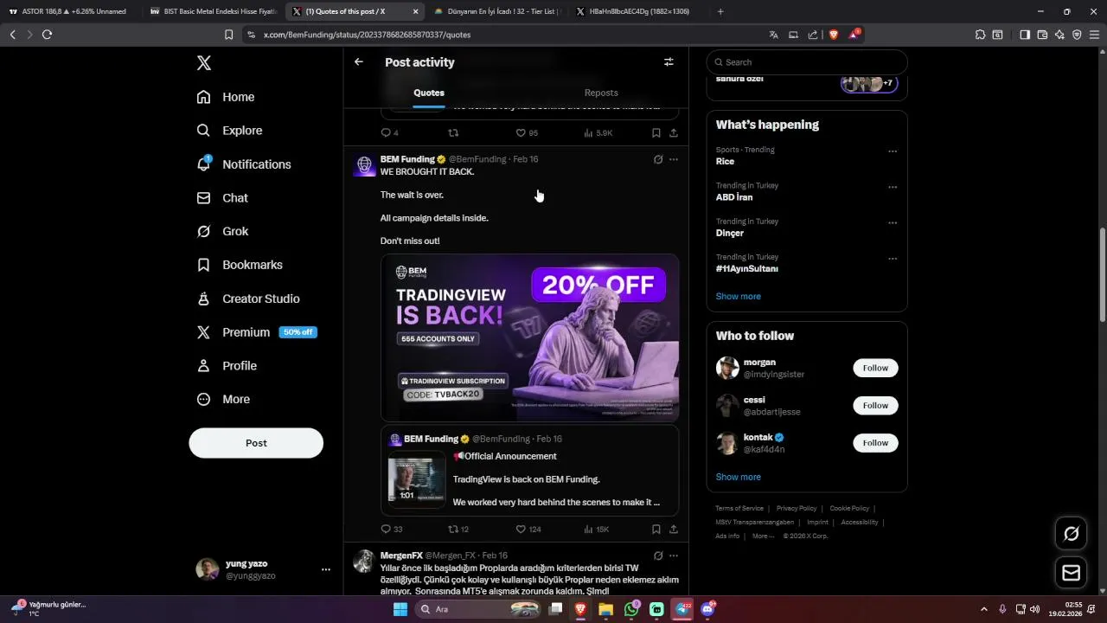The width and height of the screenshot is (1107, 623).
Task: Open Windows Start menu
Action: point(400,609)
